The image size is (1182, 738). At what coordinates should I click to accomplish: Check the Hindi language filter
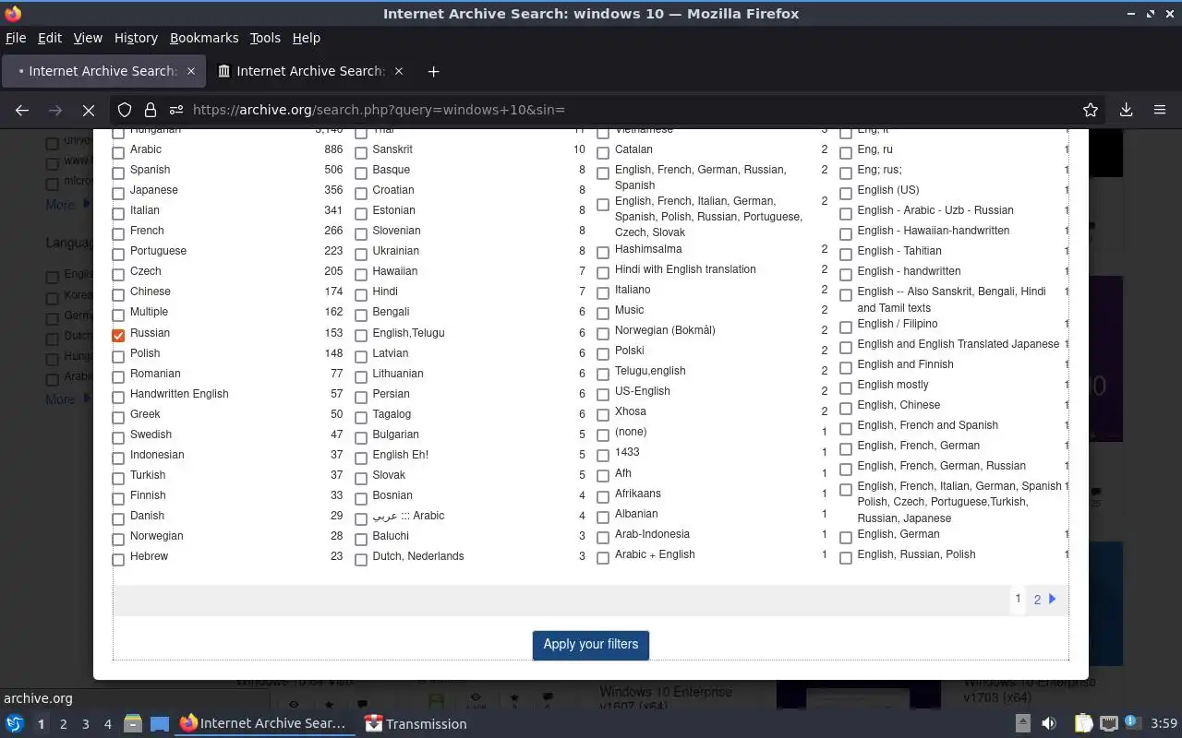pyautogui.click(x=361, y=294)
